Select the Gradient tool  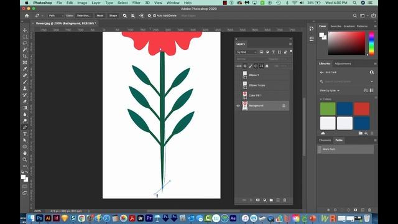click(25, 108)
